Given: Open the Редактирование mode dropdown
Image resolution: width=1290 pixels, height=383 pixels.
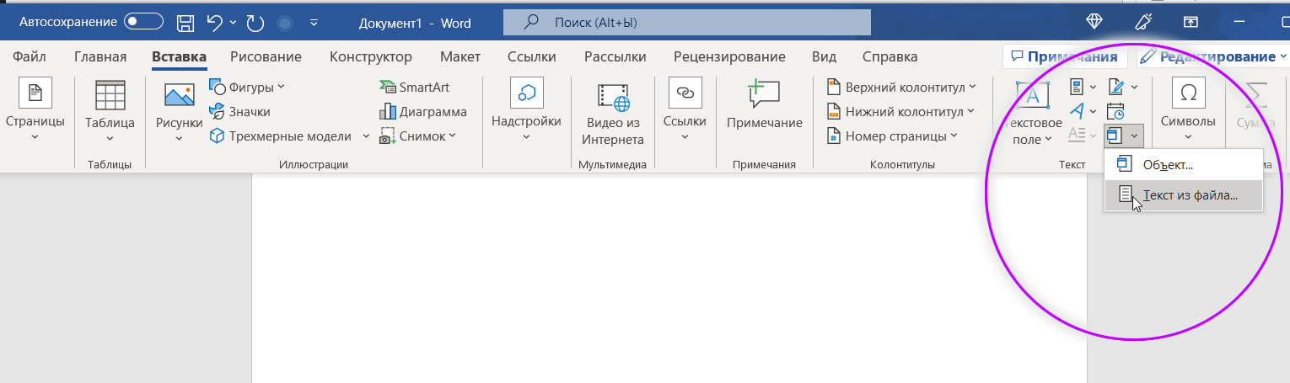Looking at the screenshot, I should [x=1212, y=57].
